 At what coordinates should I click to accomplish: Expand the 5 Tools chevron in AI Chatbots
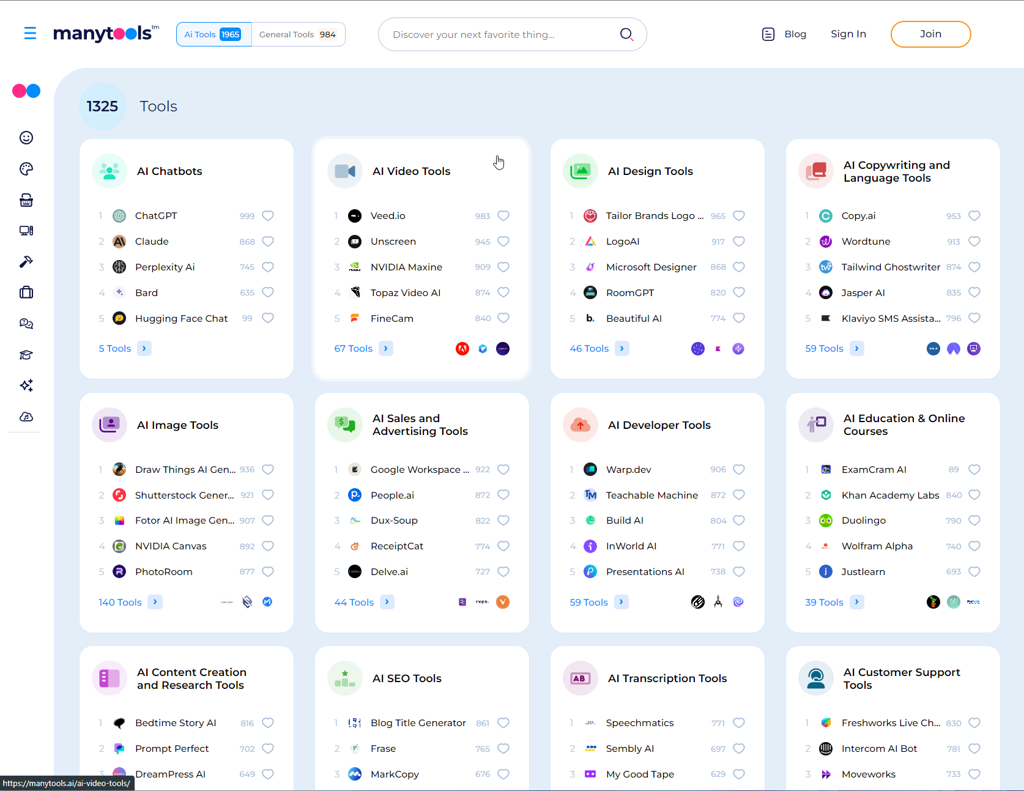(144, 349)
